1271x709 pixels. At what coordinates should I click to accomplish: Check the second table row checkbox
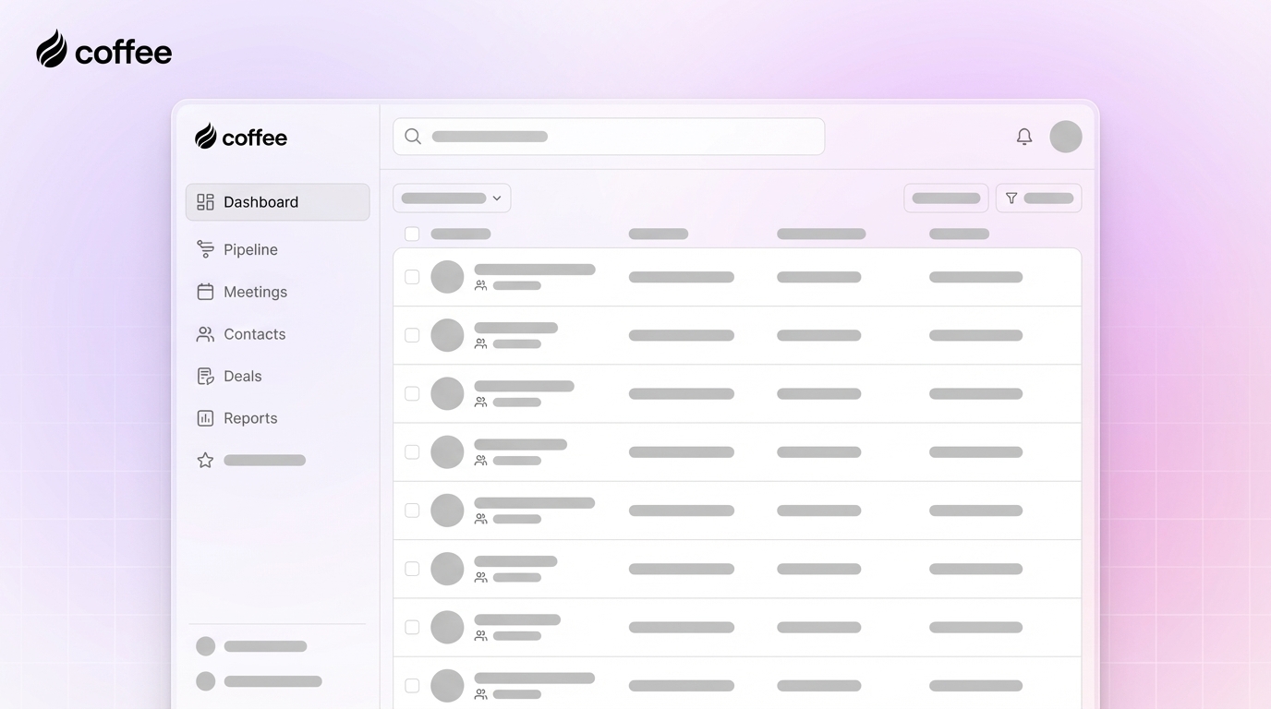(x=412, y=335)
